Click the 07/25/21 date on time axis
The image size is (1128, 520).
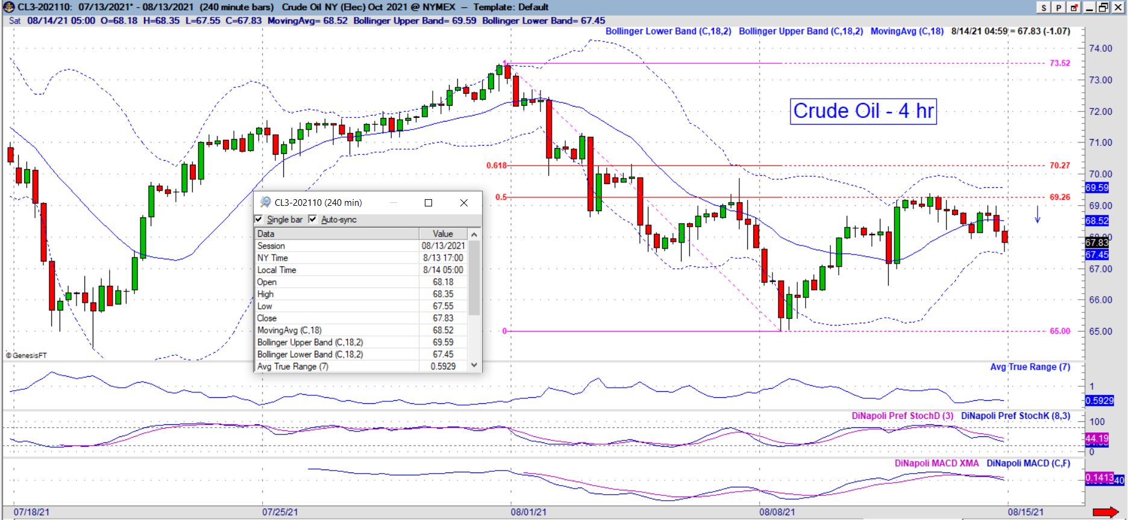[x=280, y=512]
